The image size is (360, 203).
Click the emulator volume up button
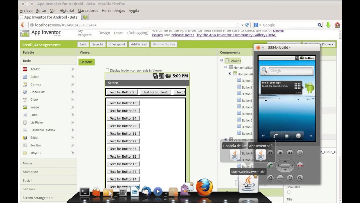[x=290, y=153]
